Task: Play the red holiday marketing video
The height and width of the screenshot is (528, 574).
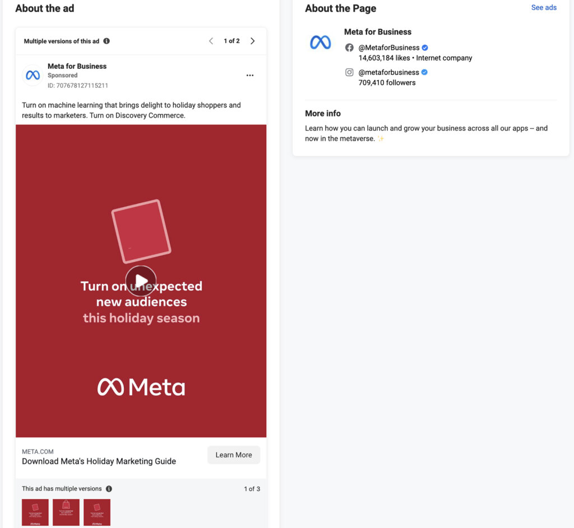Action: [x=141, y=281]
